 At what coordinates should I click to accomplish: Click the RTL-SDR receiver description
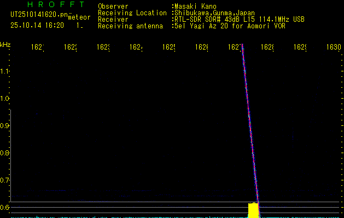[x=238, y=19]
